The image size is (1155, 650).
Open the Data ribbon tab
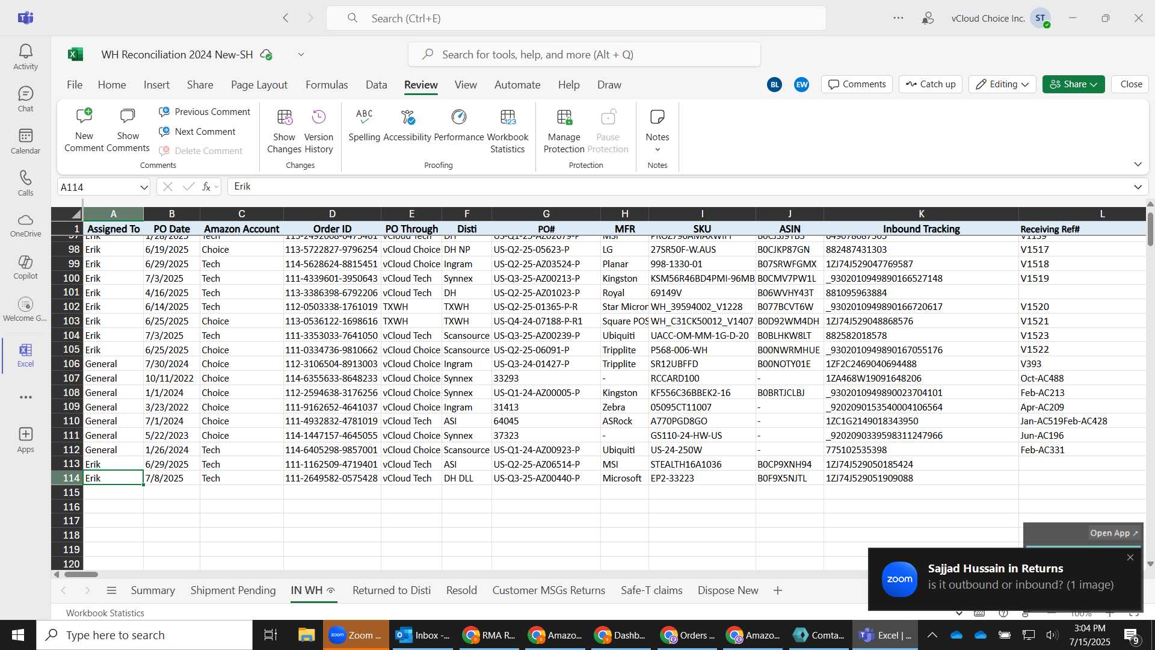[377, 85]
